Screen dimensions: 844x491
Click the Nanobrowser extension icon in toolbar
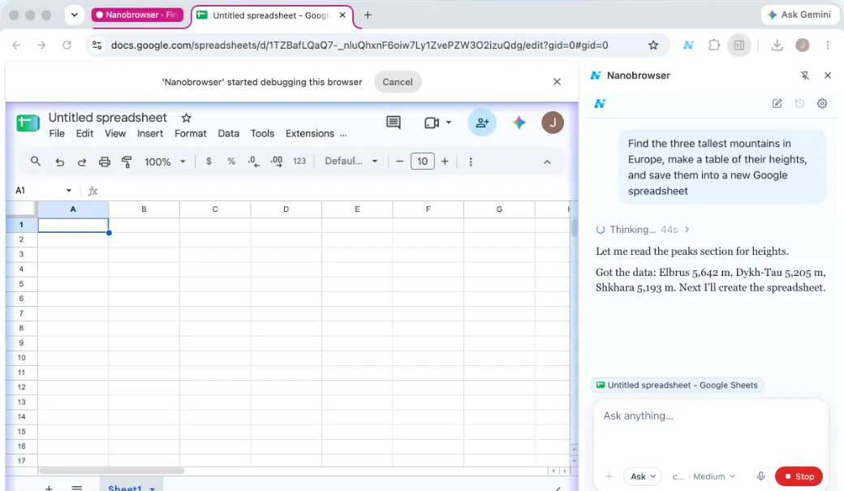pyautogui.click(x=688, y=45)
